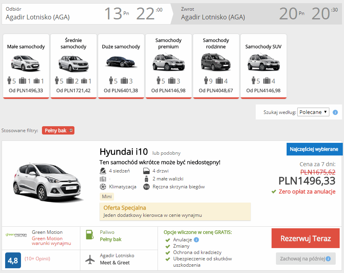
Task: Click passenger icon on Małe samochody card
Action: click(9, 80)
